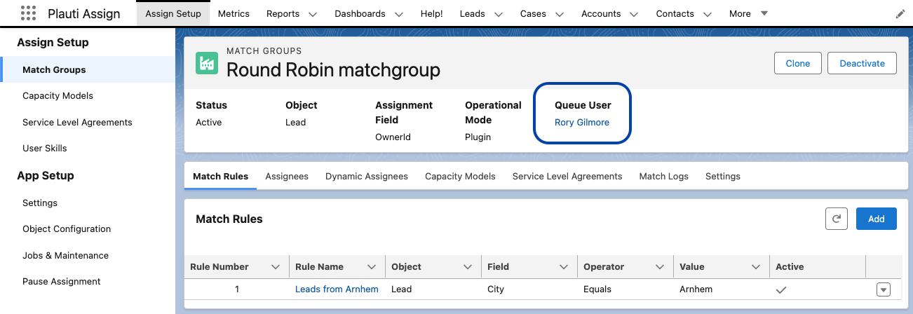Go to the Metrics tab
The width and height of the screenshot is (913, 314).
[x=234, y=13]
